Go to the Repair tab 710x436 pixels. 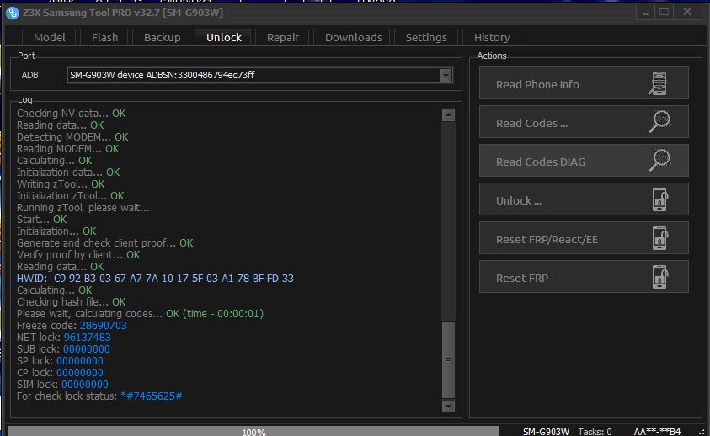(282, 37)
